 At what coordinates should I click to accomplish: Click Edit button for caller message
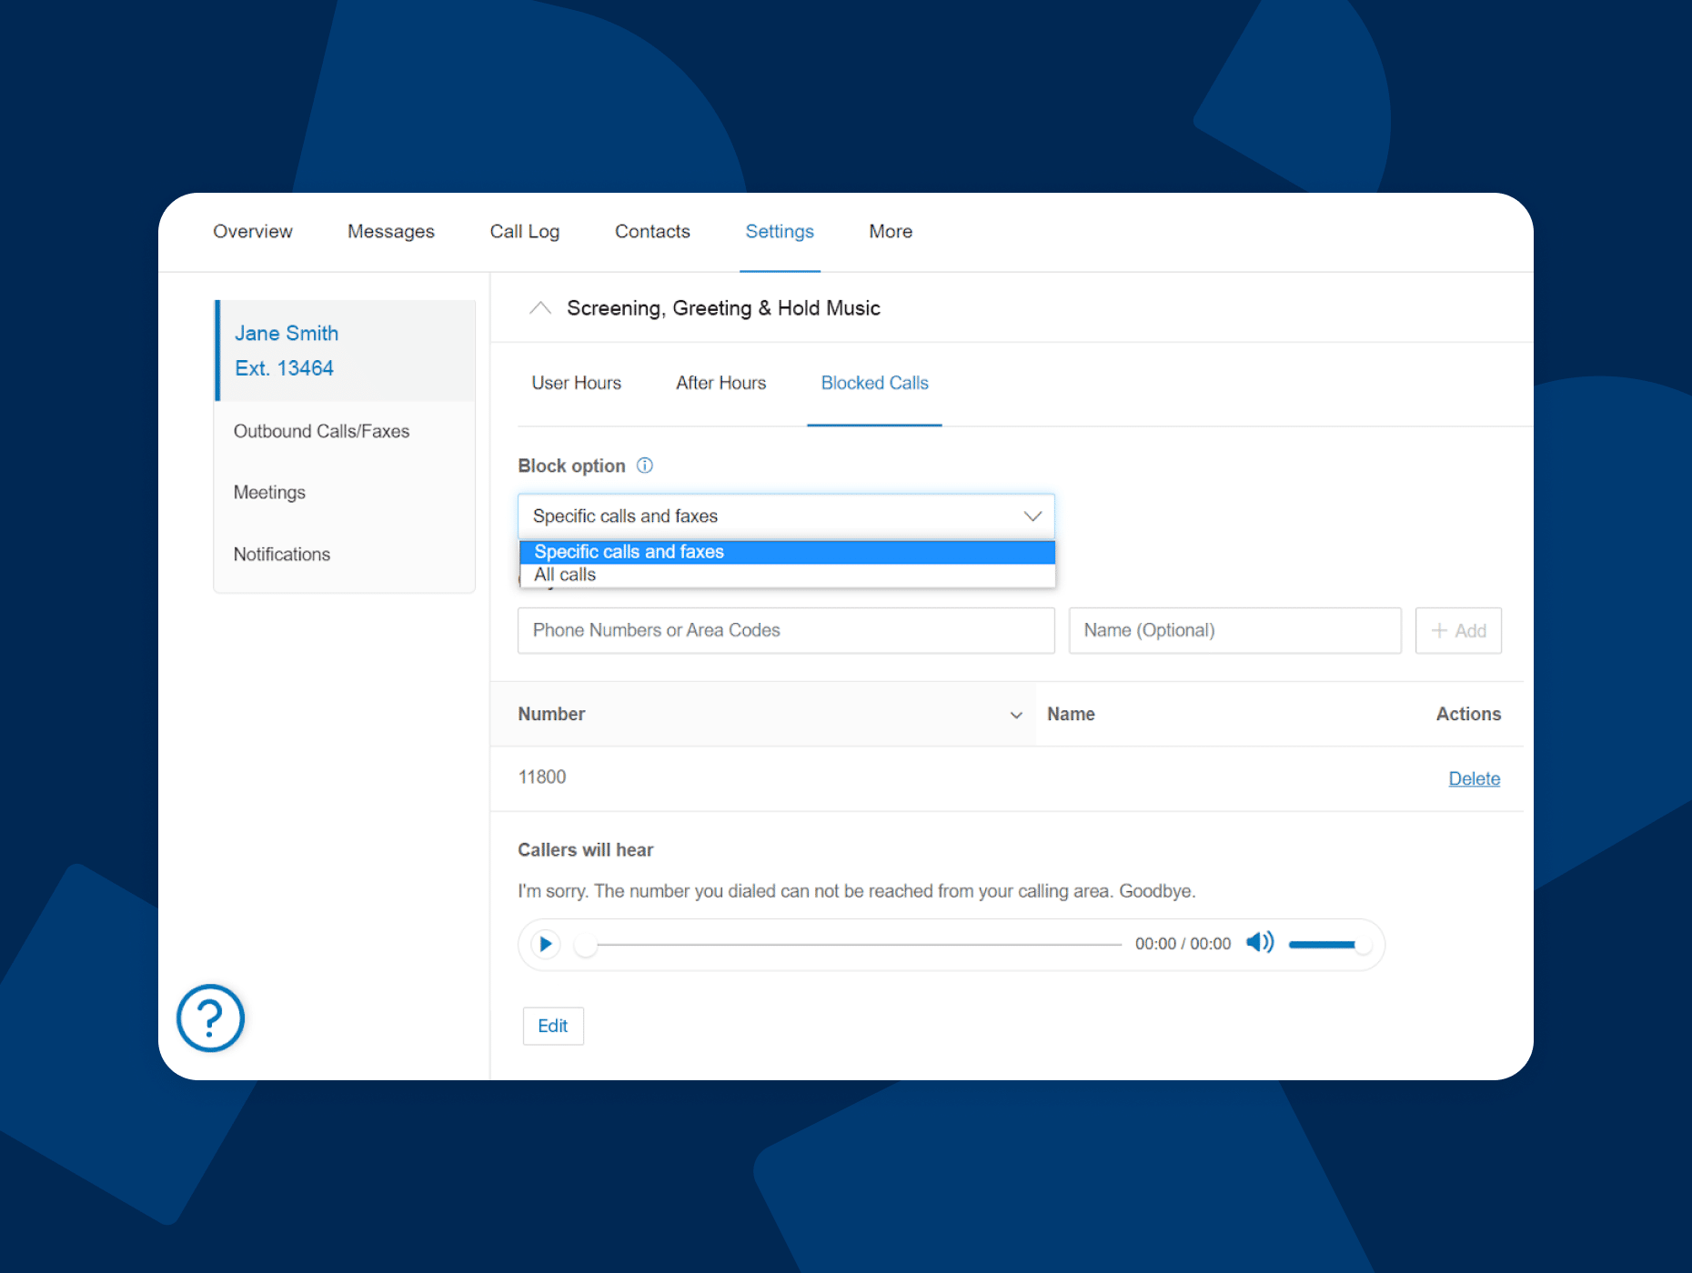click(552, 1026)
